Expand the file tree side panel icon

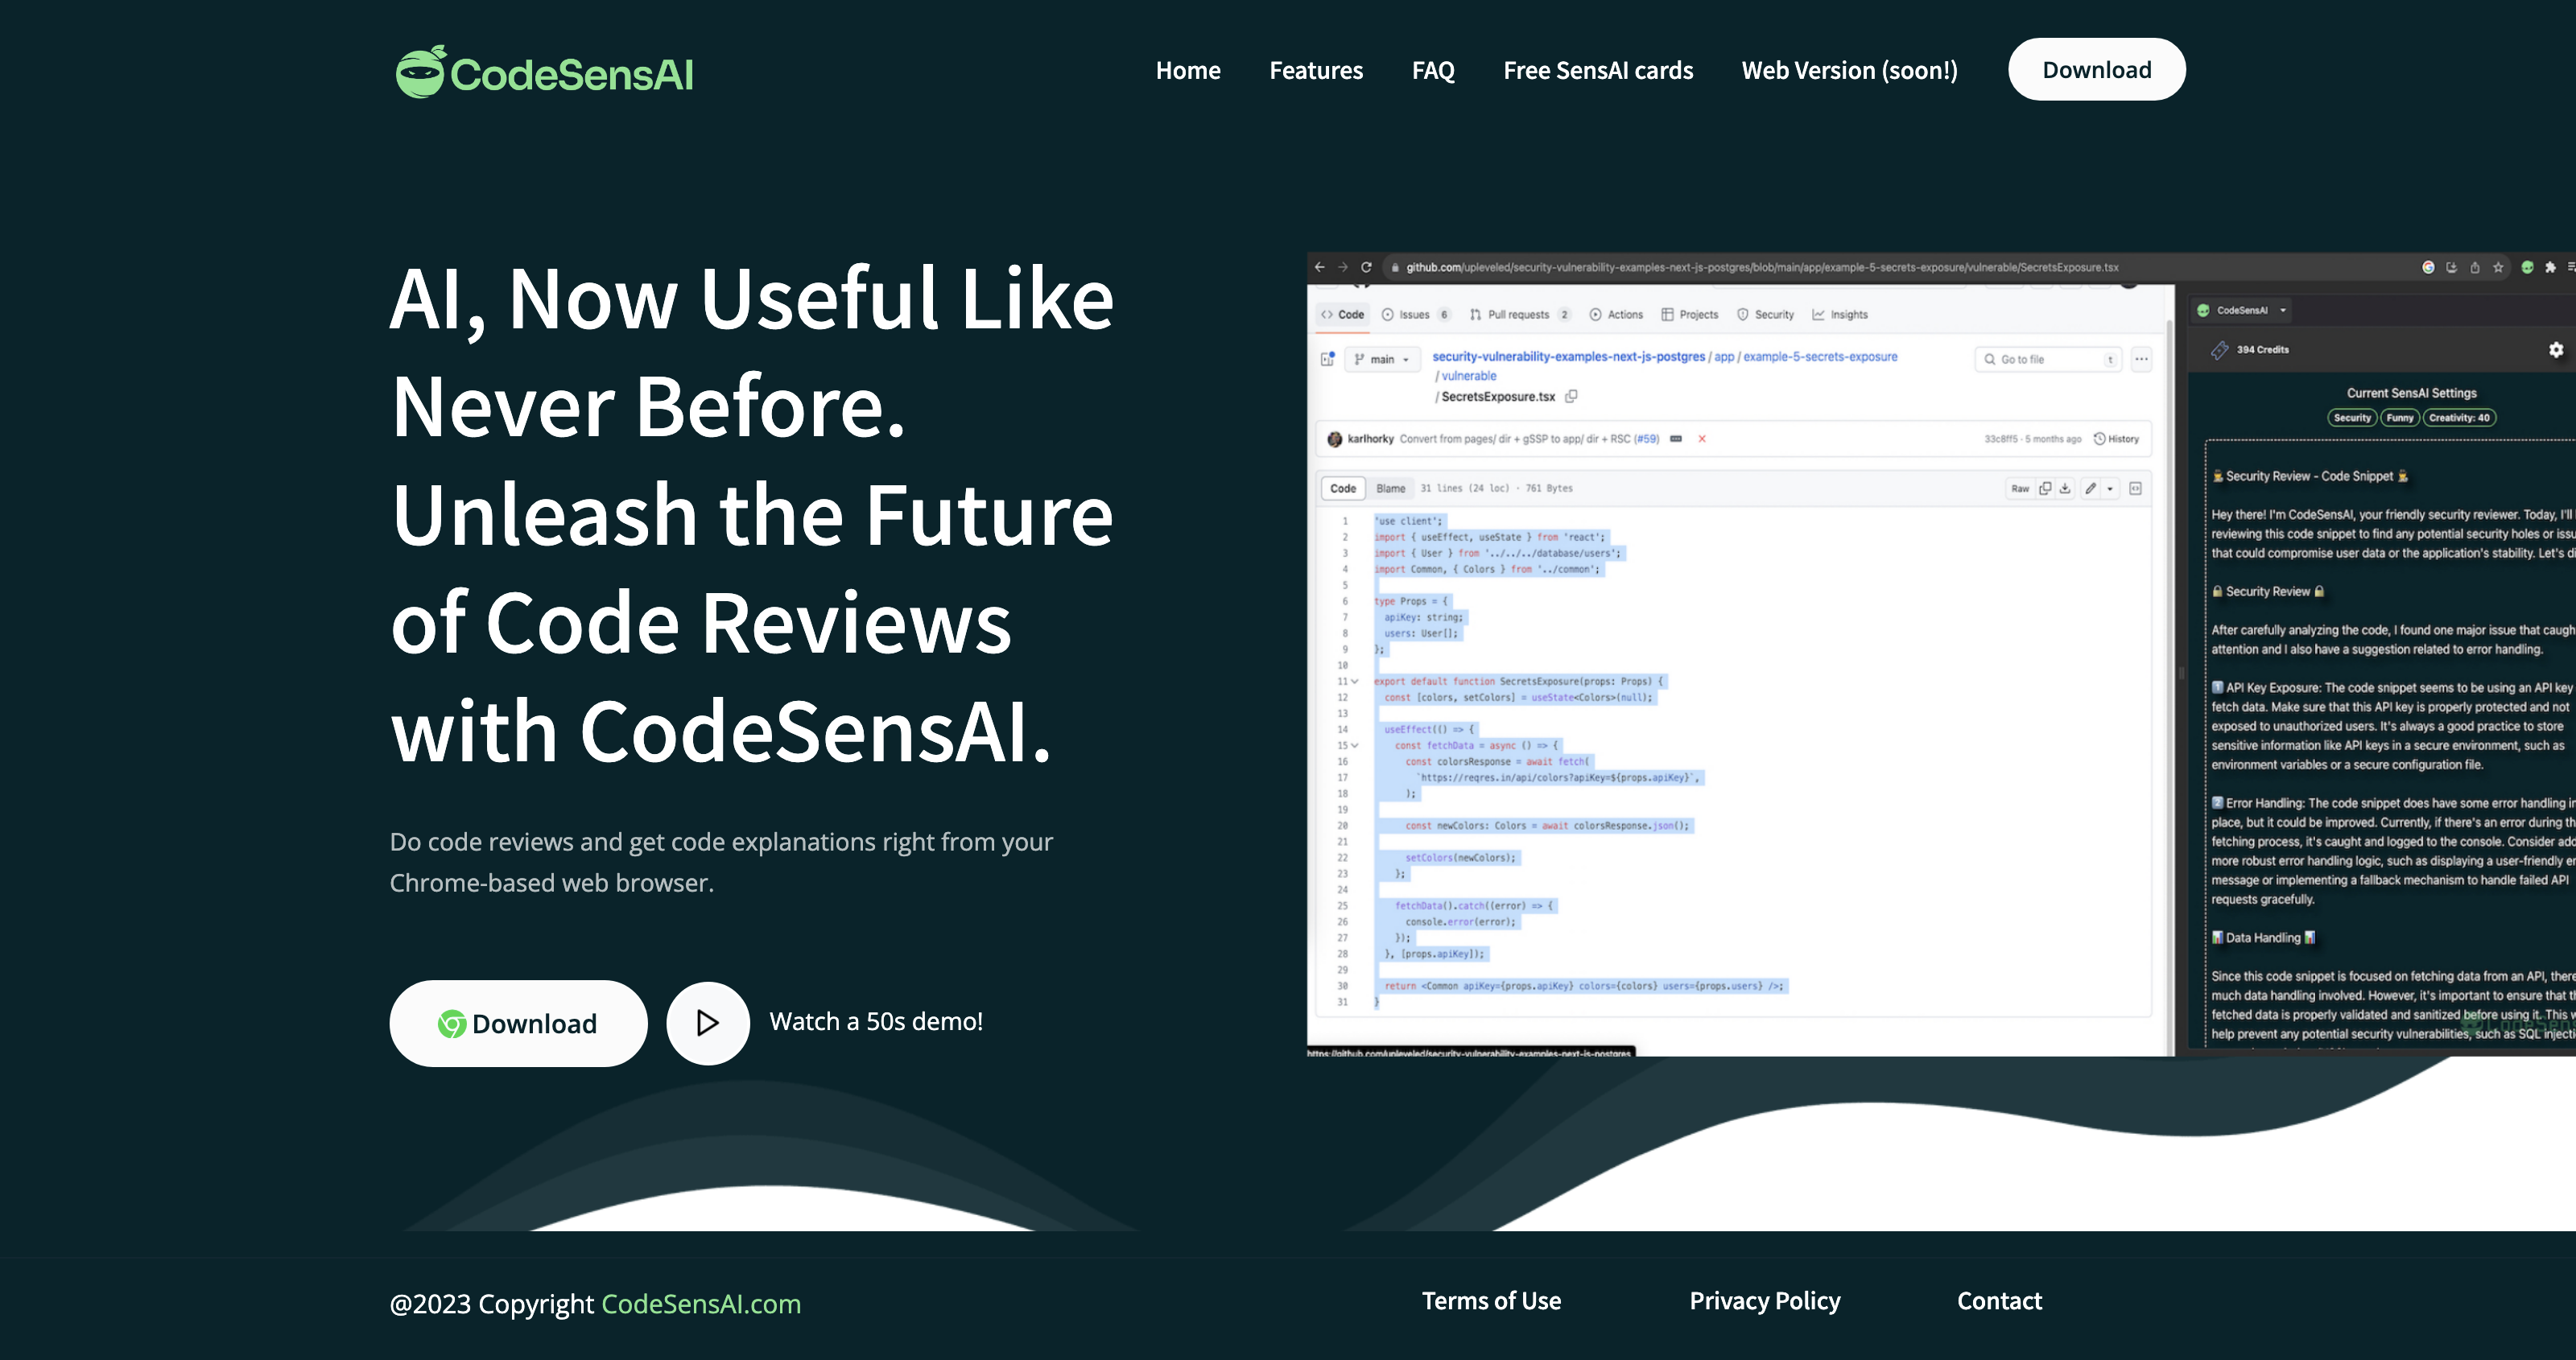[1328, 359]
